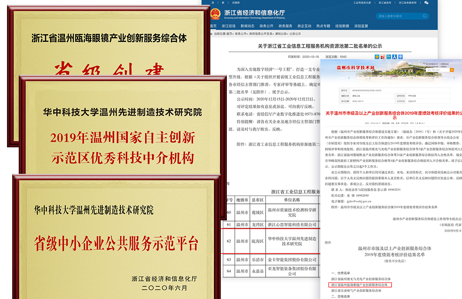Click the national emblem logo of 浙江省经济和信息化厅
The height and width of the screenshot is (299, 462).
coord(216,14)
